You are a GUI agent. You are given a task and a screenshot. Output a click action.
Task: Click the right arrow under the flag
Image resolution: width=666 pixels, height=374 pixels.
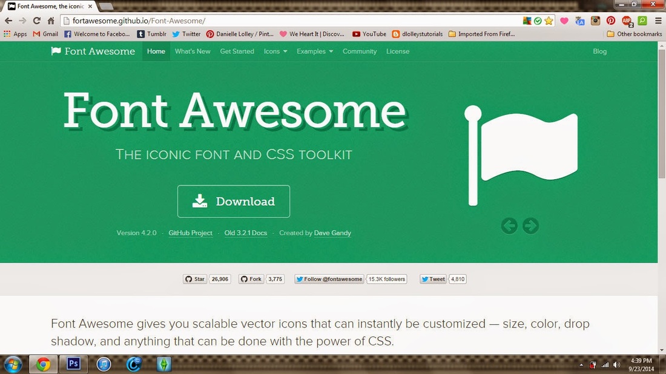(530, 226)
